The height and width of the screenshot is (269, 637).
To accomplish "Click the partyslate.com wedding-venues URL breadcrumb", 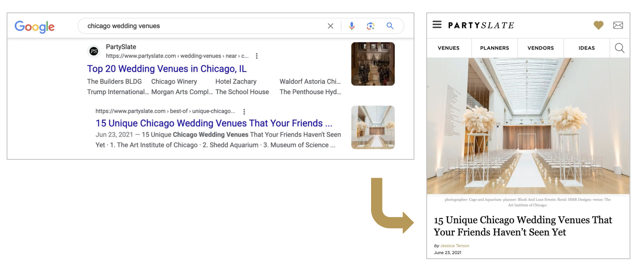I will (177, 56).
